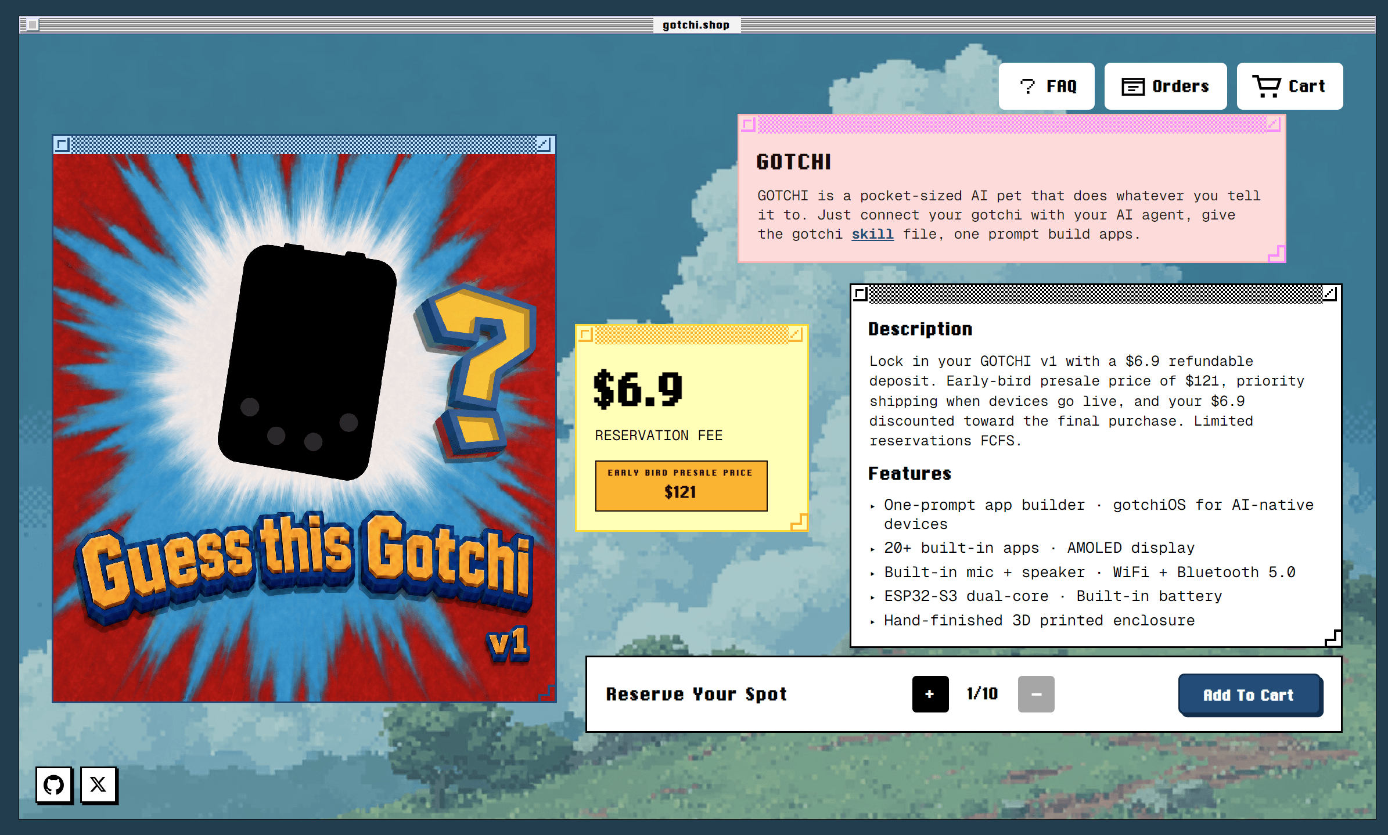
Task: Click the $6.9 price text
Action: [638, 389]
